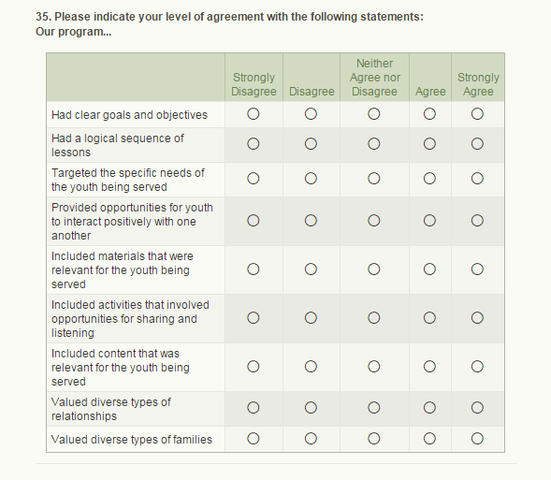The height and width of the screenshot is (480, 551).
Task: Choose Strongly Disagree for included materials row
Action: (x=253, y=269)
